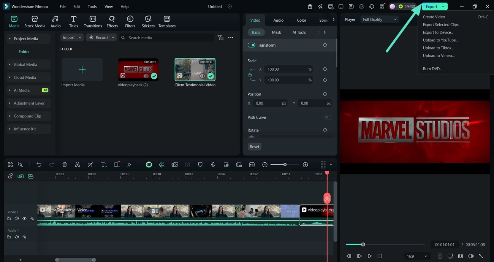Open the Stickers panel
Screen dimensions: 494x262
click(x=148, y=22)
